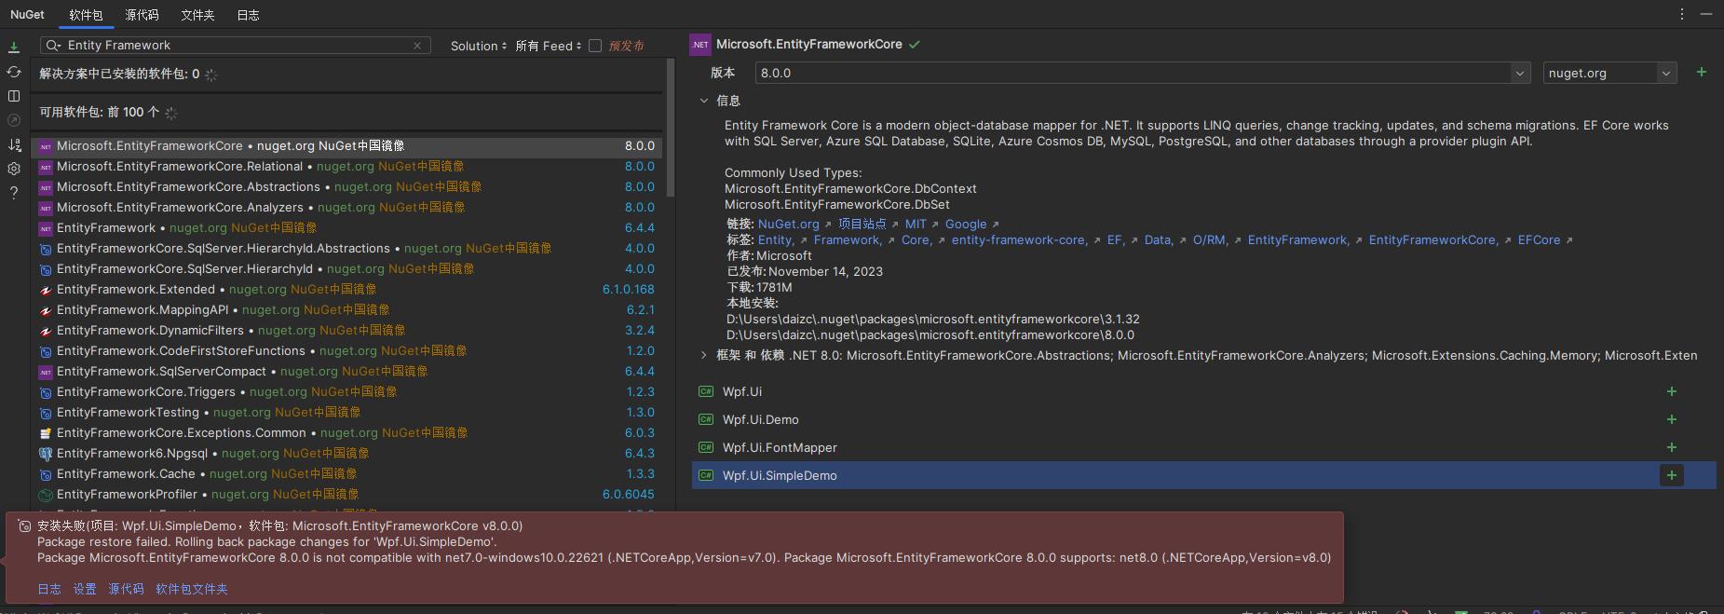Click 日志 link in error notification

(49, 589)
